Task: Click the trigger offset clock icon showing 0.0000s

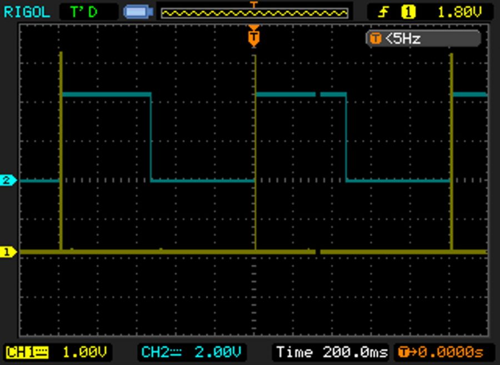Action: pos(405,352)
